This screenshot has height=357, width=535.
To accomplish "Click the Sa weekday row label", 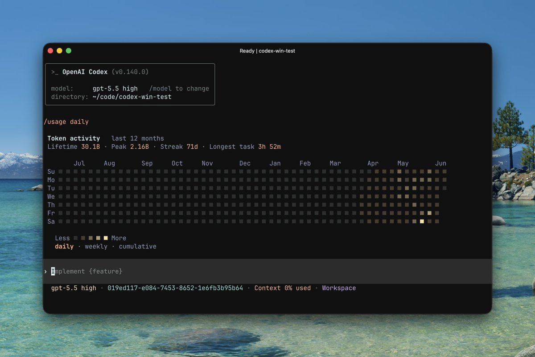I will pyautogui.click(x=51, y=222).
